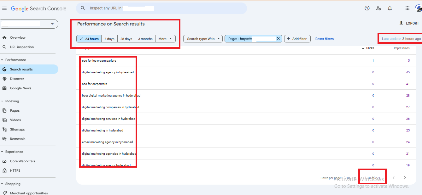422x195 pixels.
Task: Click the URL inspection magnifier icon
Action: (x=4, y=47)
